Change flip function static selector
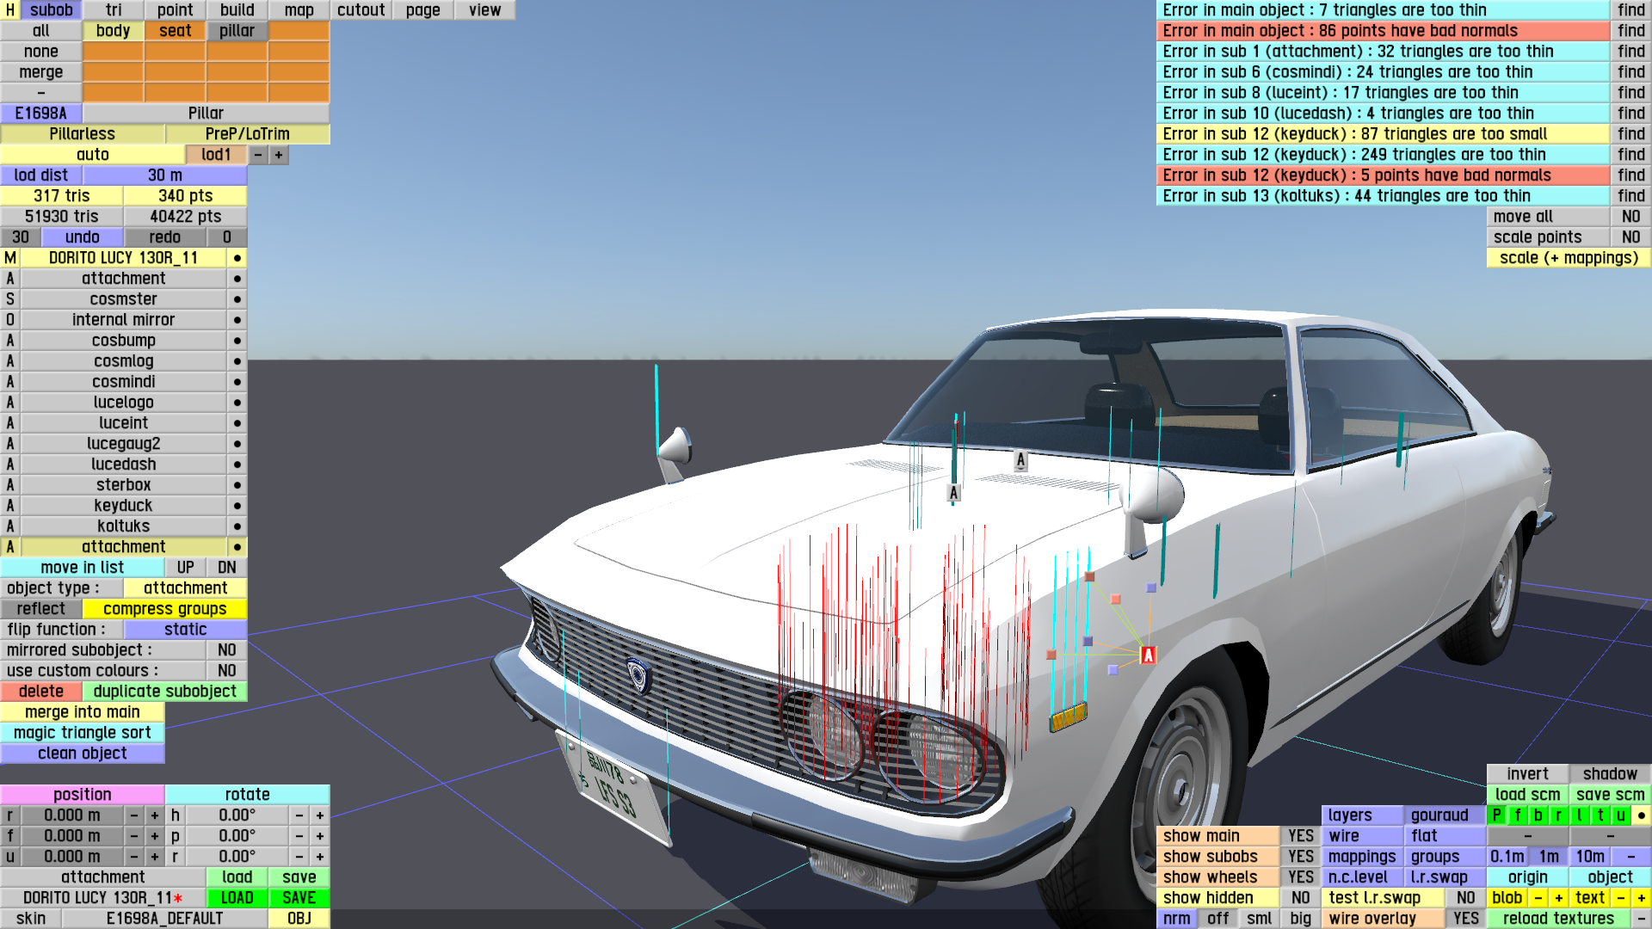1652x929 pixels. (x=185, y=630)
